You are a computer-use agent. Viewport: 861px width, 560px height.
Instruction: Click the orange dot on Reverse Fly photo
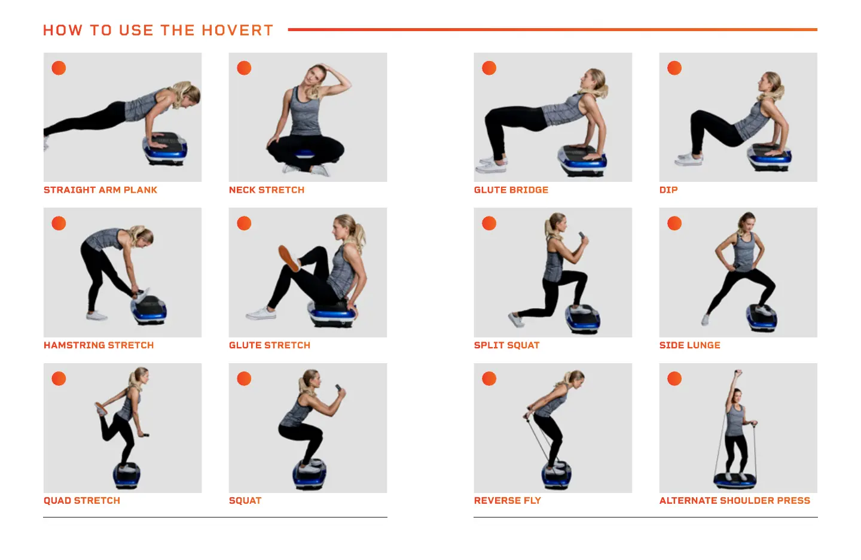(489, 379)
